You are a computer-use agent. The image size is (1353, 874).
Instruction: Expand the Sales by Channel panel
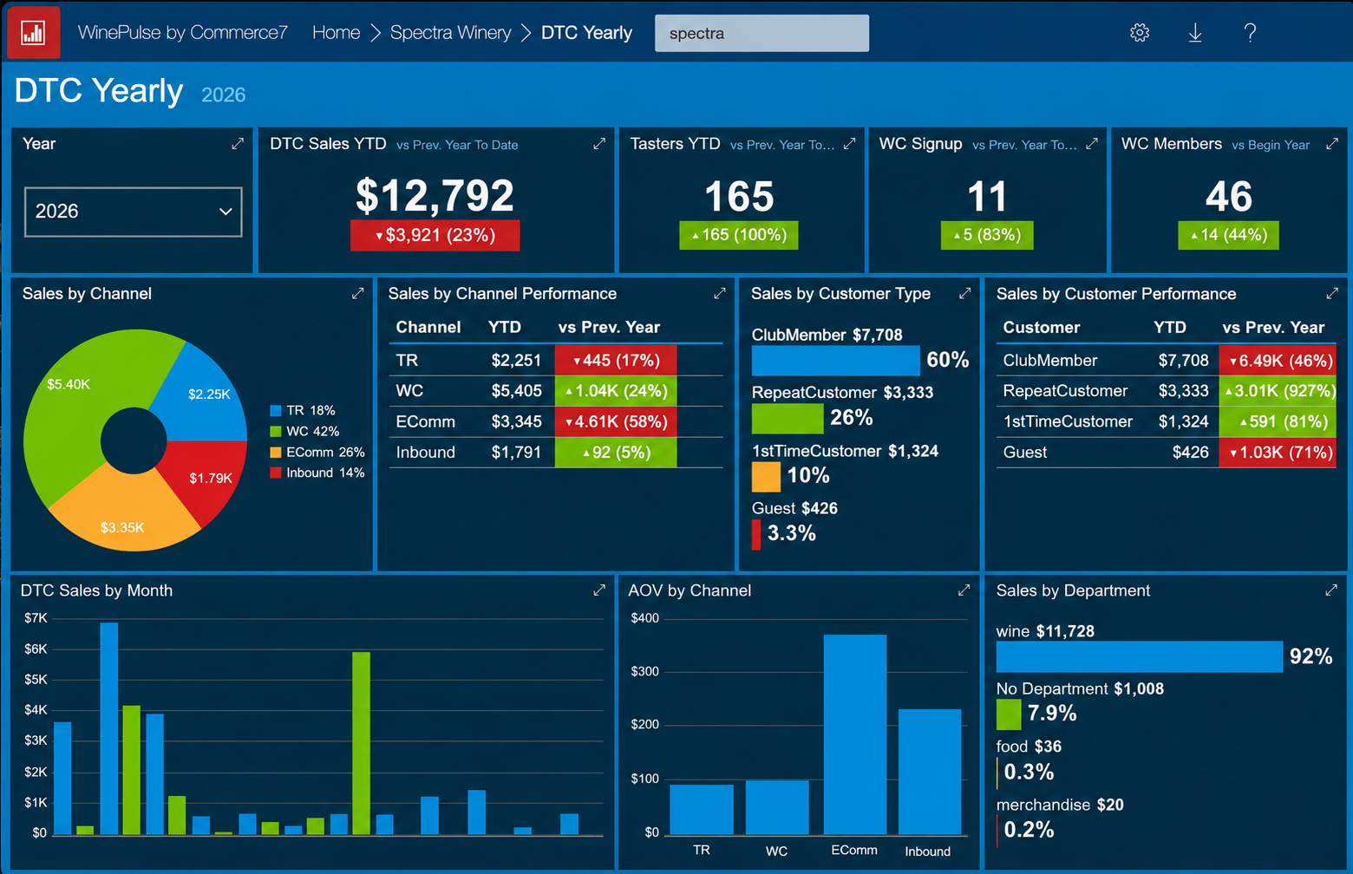click(357, 294)
